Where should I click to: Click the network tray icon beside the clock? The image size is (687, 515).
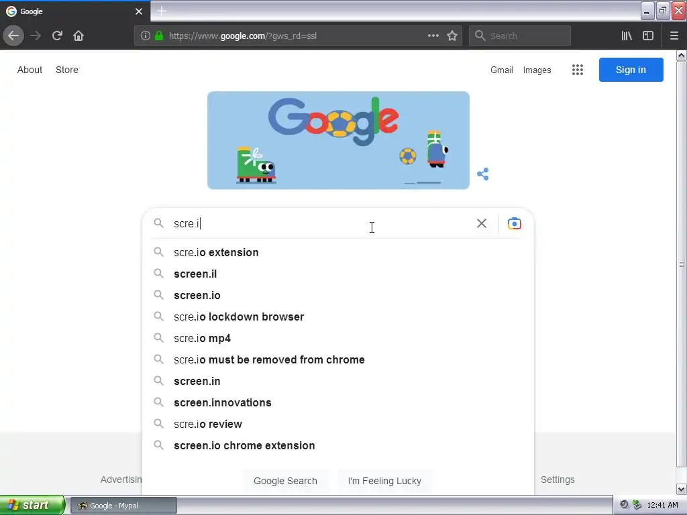tap(637, 505)
